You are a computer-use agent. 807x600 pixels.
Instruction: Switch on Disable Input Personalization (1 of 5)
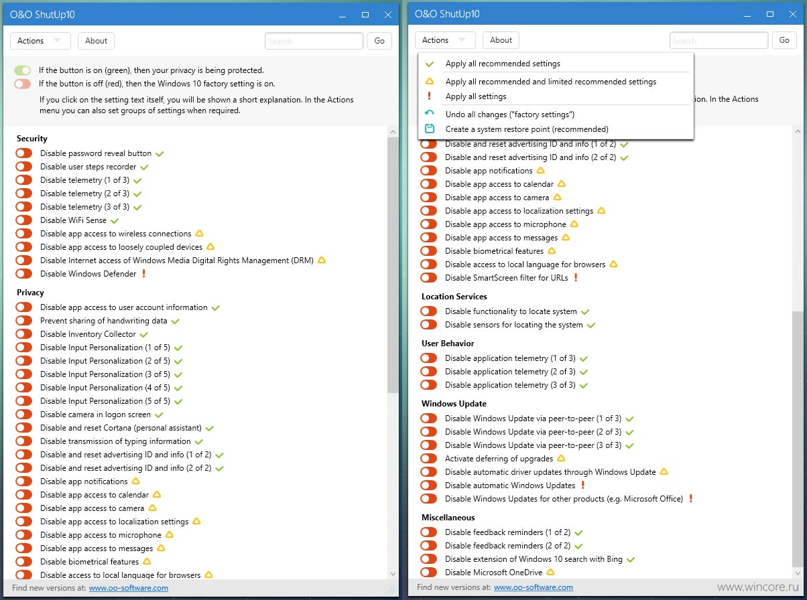[x=24, y=348]
